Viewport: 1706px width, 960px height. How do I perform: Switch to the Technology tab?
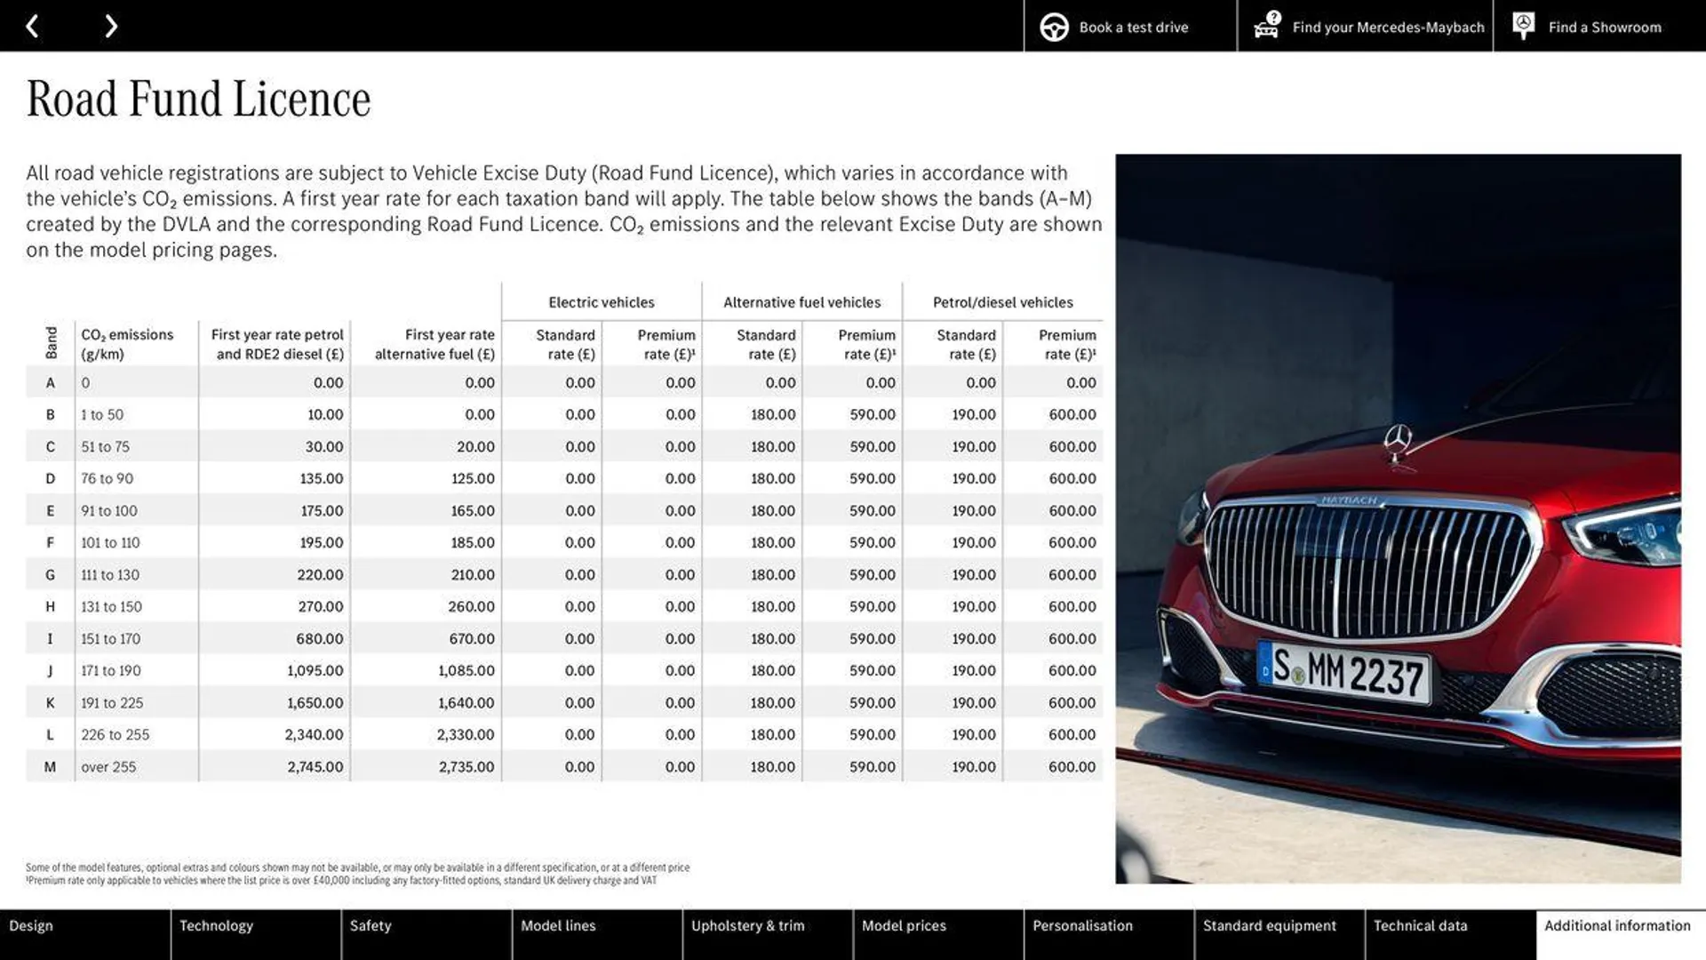(x=255, y=934)
